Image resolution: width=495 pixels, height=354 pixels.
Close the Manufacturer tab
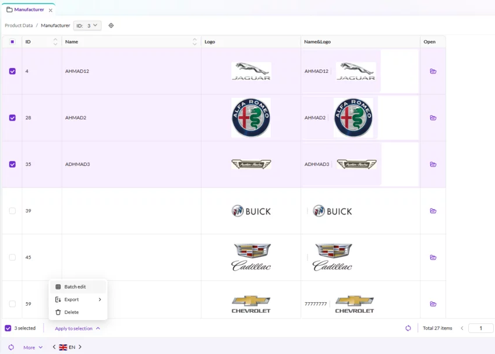pyautogui.click(x=51, y=10)
